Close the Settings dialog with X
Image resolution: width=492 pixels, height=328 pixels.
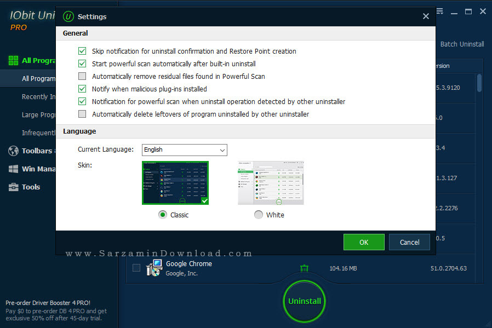[x=426, y=16]
